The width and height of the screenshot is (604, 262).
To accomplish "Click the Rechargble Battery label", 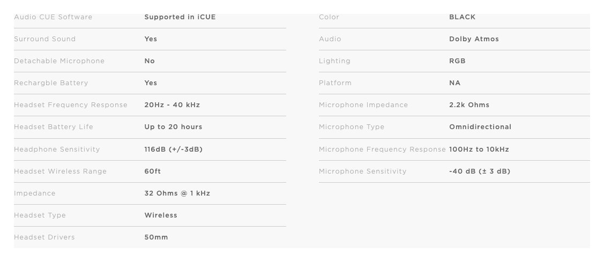I will [x=51, y=83].
